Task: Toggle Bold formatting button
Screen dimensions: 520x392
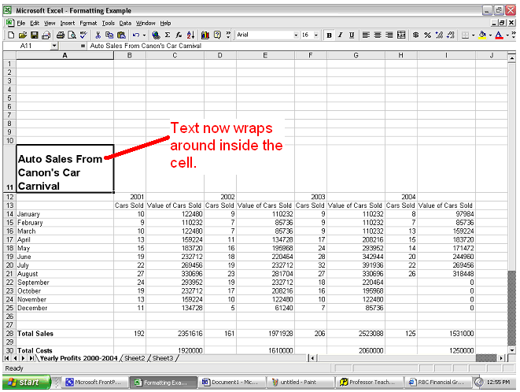Action: (x=329, y=35)
